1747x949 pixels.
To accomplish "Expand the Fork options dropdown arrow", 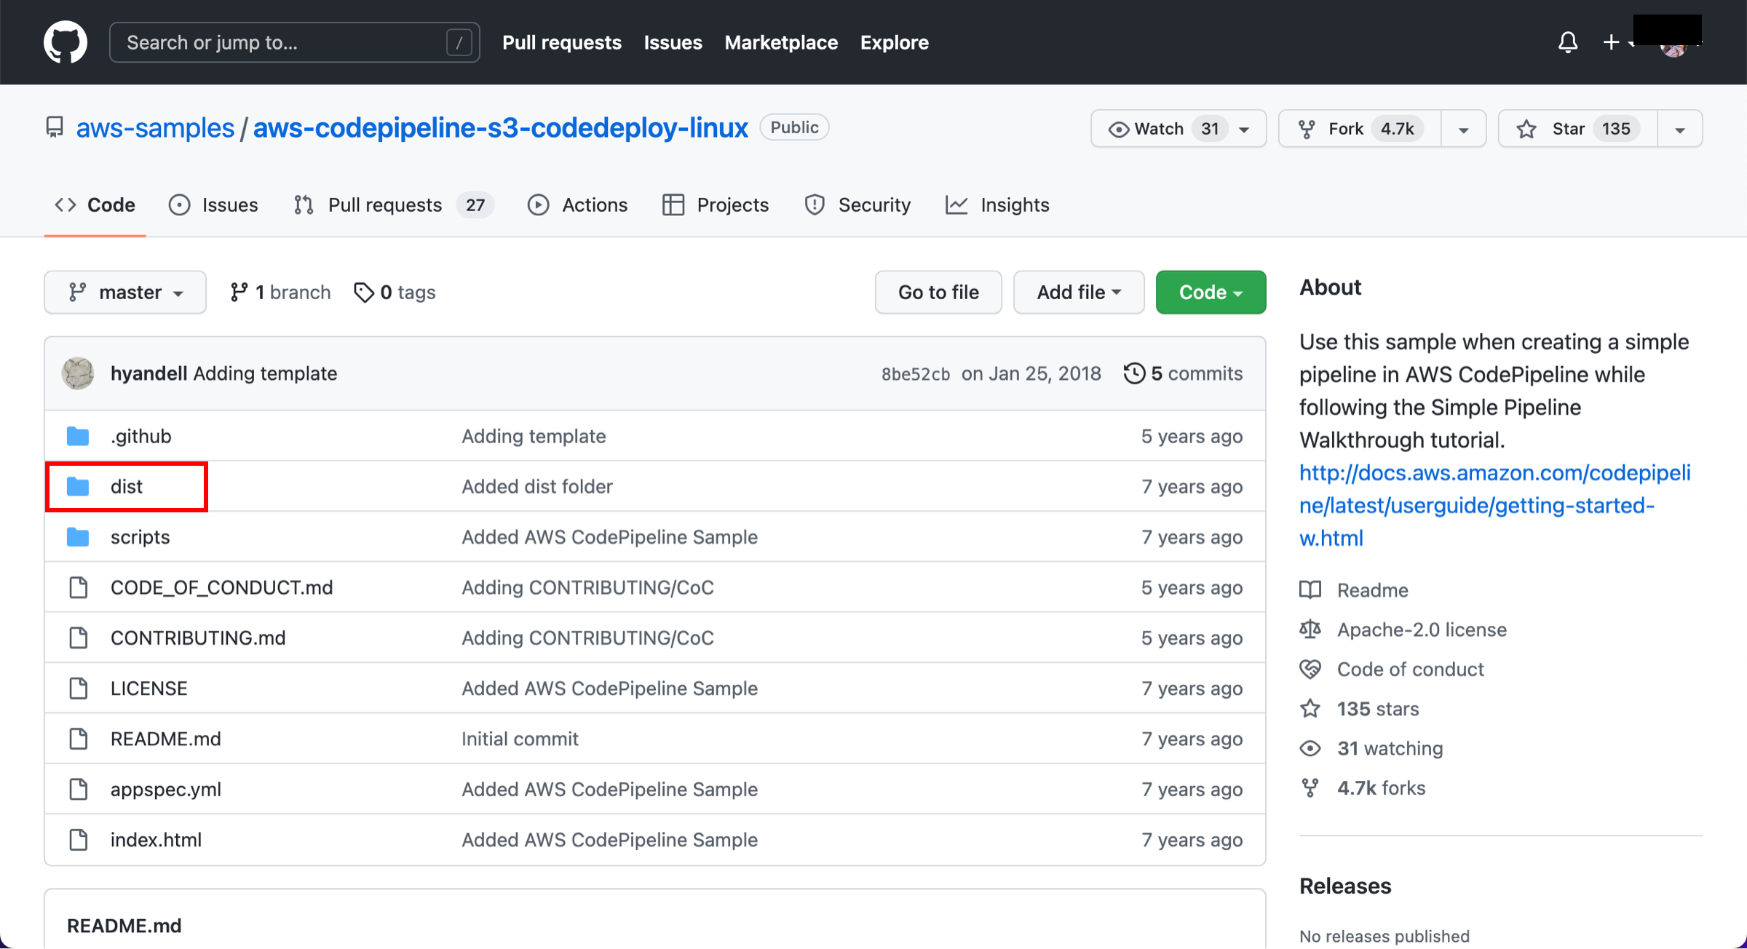I will pos(1464,130).
